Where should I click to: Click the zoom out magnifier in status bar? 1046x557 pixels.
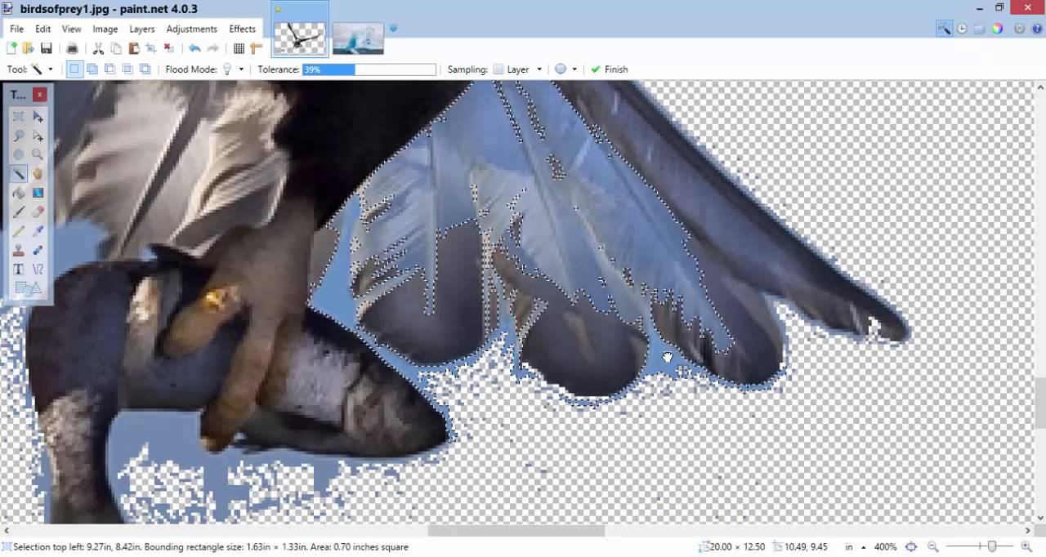pyautogui.click(x=932, y=547)
